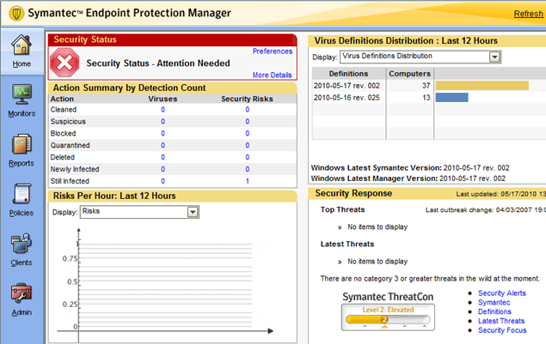Click Still Infected viruses count

click(x=163, y=181)
